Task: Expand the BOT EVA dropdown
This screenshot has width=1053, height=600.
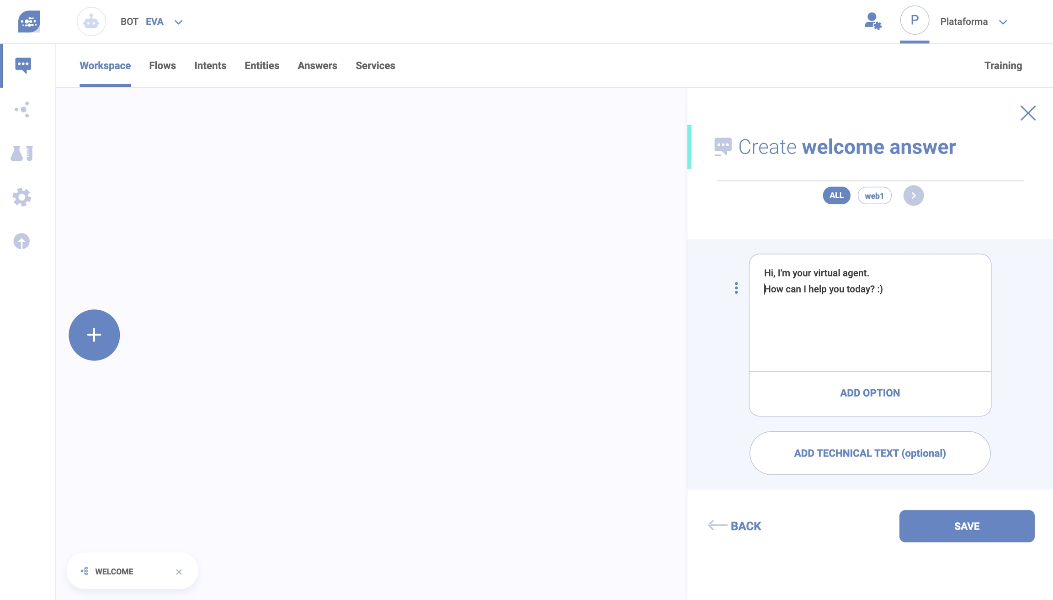Action: (178, 22)
